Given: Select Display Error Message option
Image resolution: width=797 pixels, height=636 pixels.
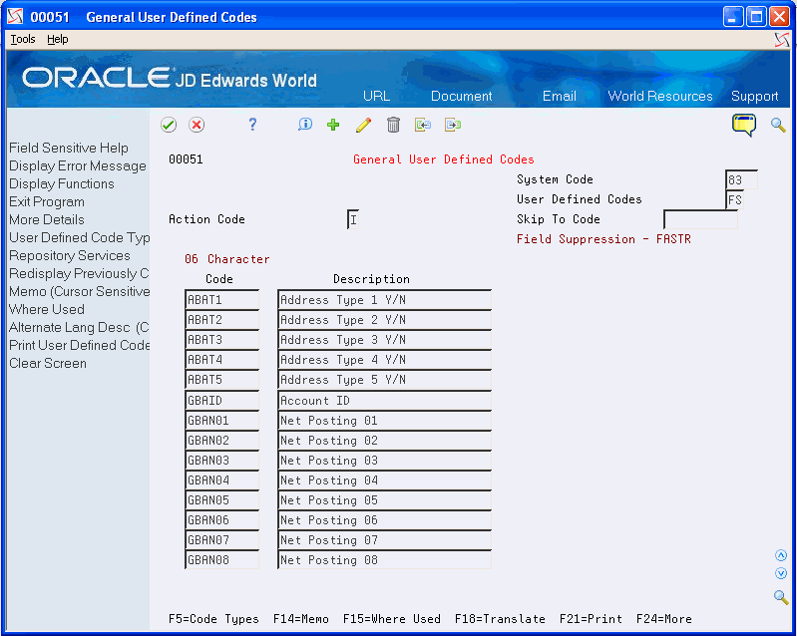Looking at the screenshot, I should coord(78,166).
